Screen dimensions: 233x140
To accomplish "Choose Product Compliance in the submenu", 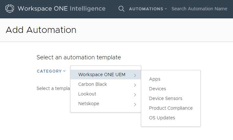I will (171, 108).
